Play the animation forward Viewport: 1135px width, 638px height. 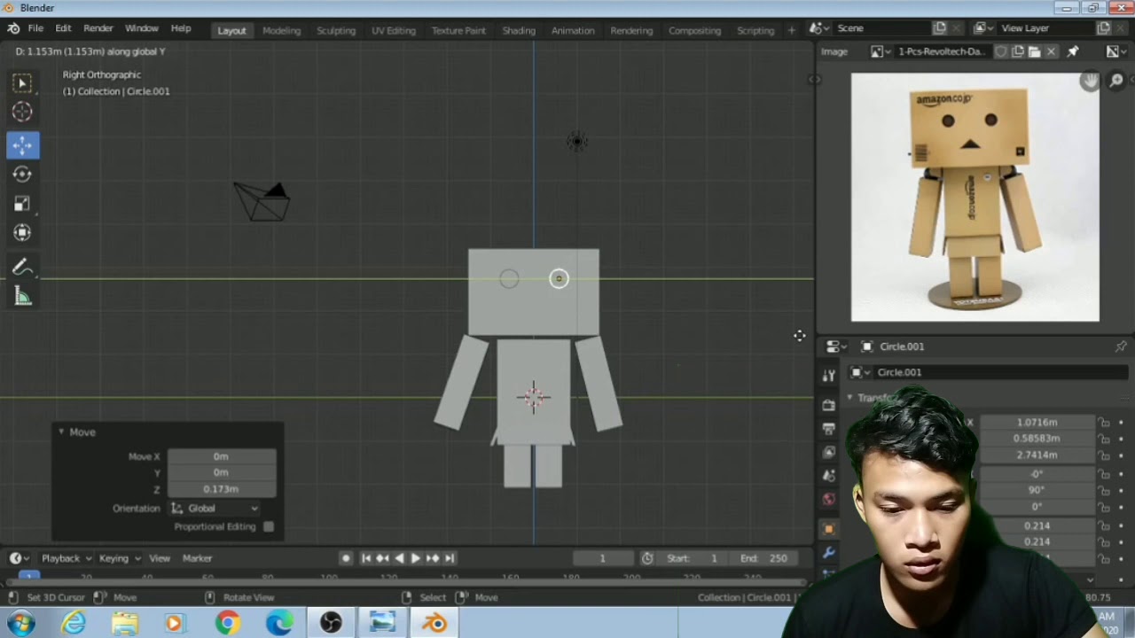pos(415,558)
